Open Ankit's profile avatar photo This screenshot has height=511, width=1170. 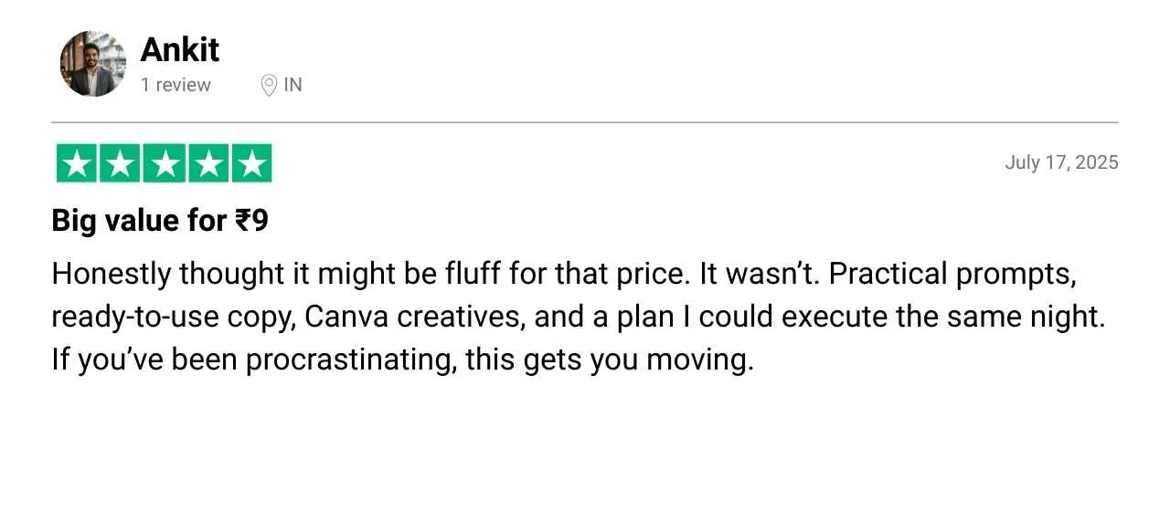(93, 64)
